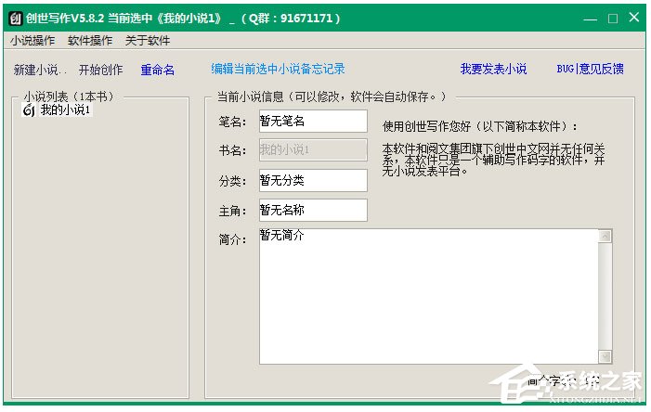Open the BUG|意见反馈 link

click(590, 69)
